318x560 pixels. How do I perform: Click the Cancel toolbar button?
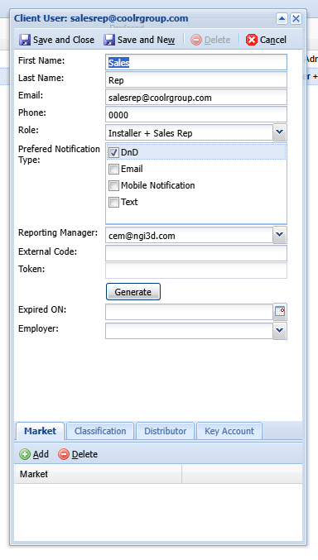[x=266, y=40]
